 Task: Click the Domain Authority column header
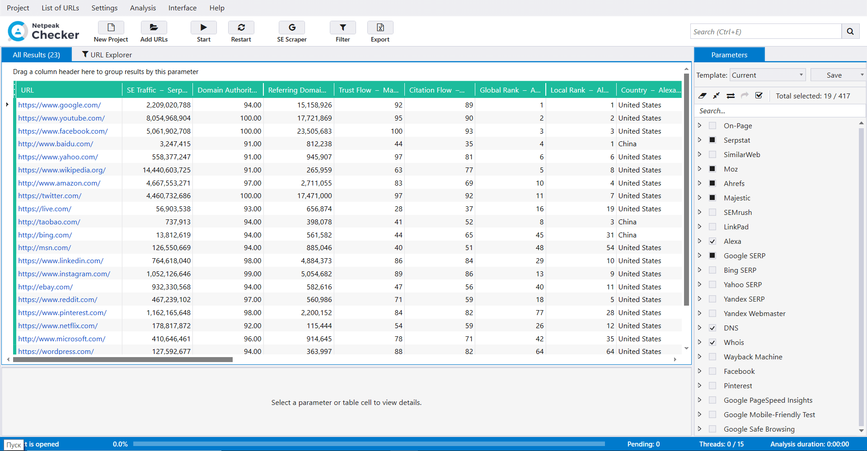coord(228,90)
